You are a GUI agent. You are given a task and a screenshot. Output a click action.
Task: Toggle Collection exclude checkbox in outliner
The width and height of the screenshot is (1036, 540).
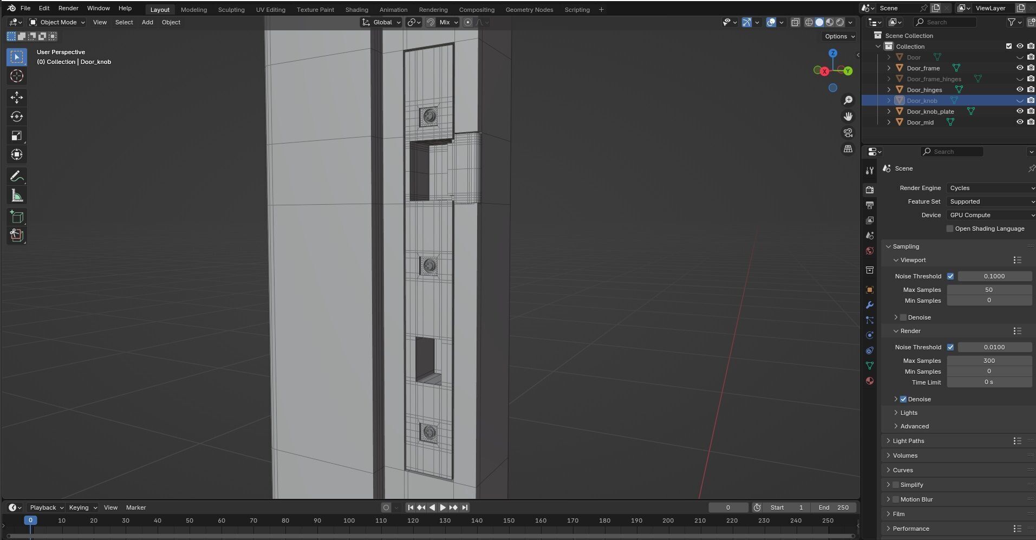(1008, 47)
